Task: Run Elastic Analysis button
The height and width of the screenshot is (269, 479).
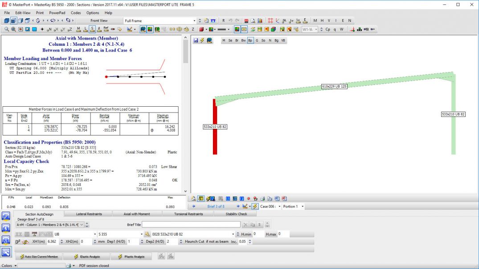Action: click(x=87, y=257)
